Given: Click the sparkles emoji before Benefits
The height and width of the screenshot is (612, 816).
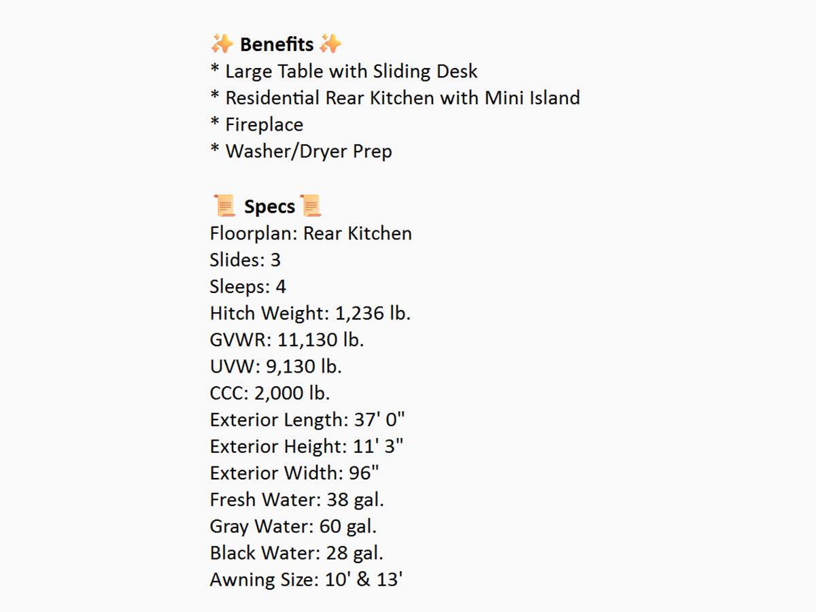Looking at the screenshot, I should coord(222,45).
